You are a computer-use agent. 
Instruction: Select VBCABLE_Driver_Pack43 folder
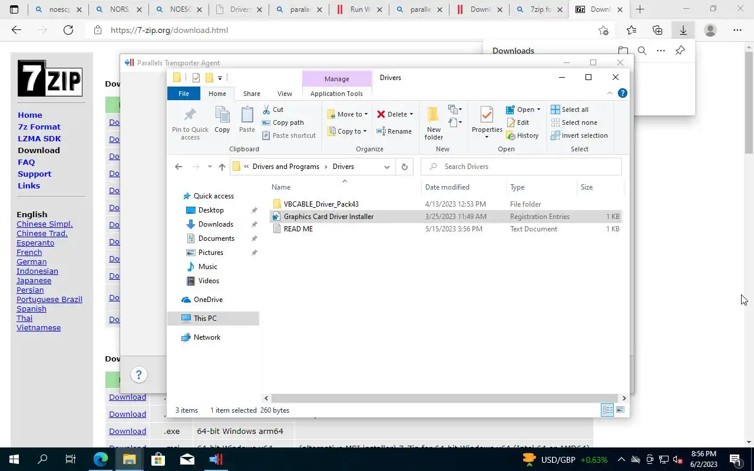[321, 204]
